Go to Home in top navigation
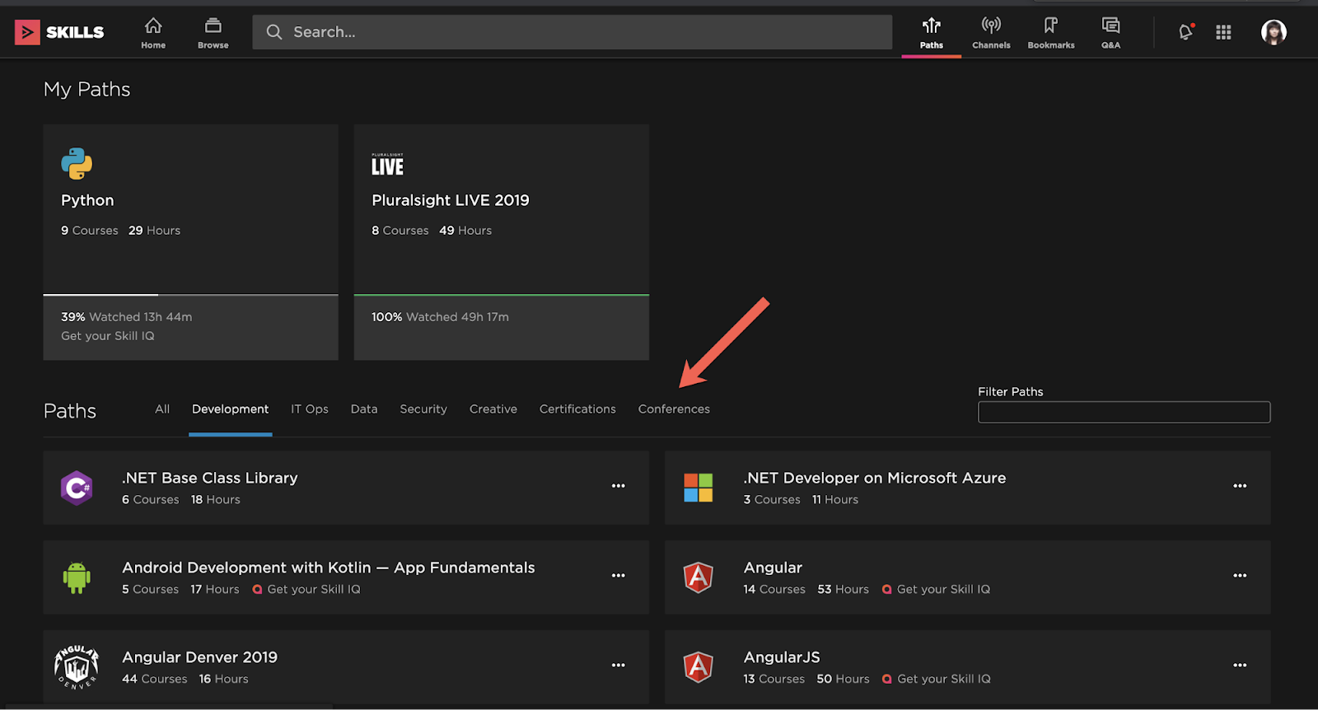 pos(153,33)
